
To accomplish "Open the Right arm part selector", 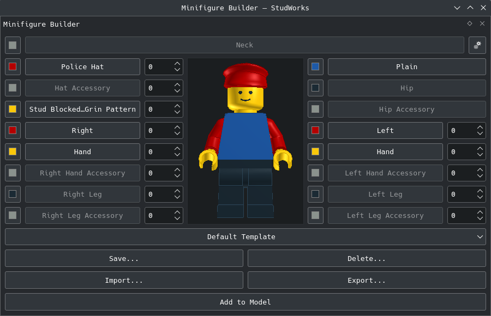I will pyautogui.click(x=83, y=130).
